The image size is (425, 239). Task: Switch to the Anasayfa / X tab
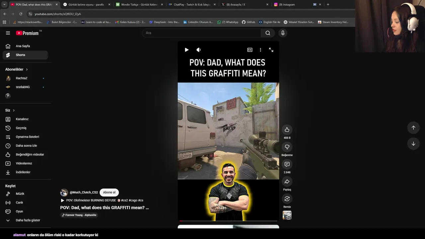point(245,5)
